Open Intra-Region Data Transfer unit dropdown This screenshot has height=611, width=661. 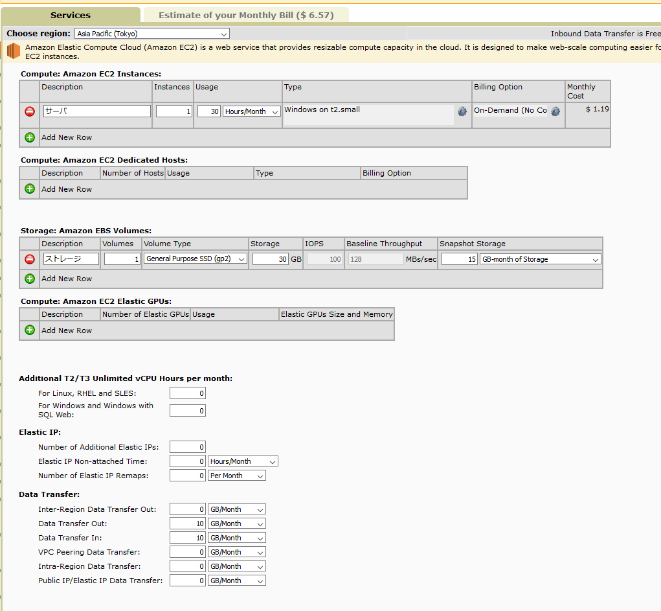pyautogui.click(x=237, y=567)
